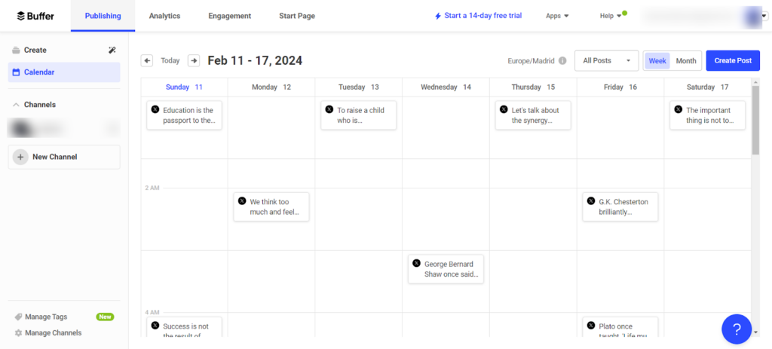Switch calendar to Week view
Viewport: 772px width, 349px height.
pyautogui.click(x=657, y=61)
